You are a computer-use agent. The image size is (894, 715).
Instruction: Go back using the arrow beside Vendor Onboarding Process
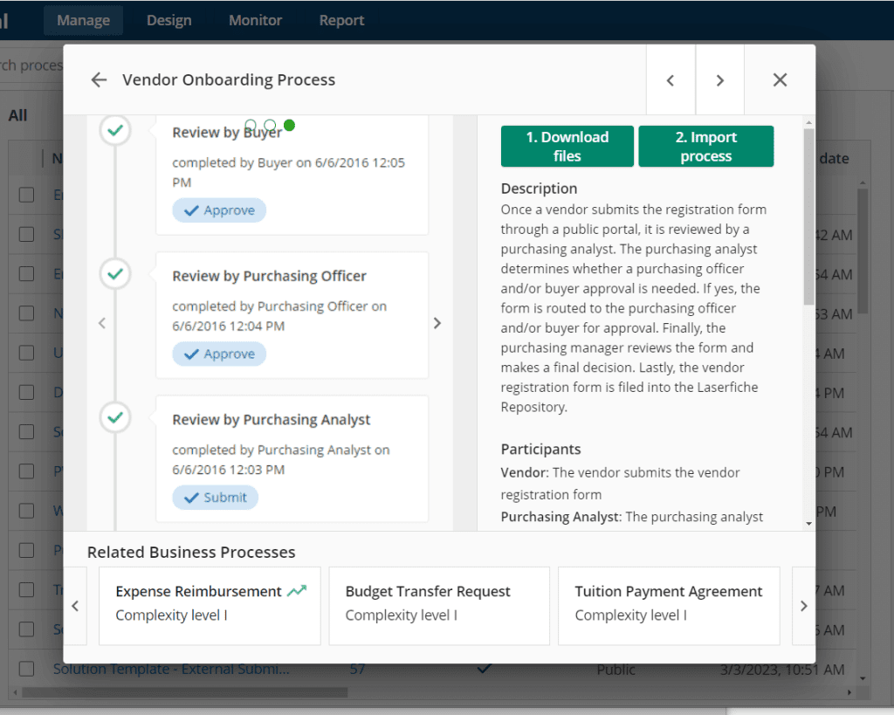click(x=99, y=79)
